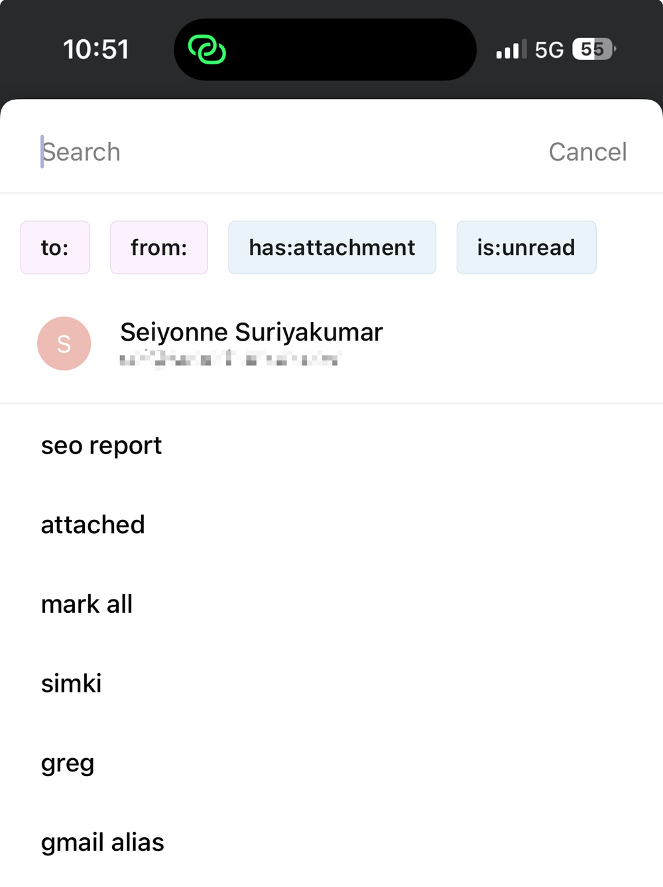Select contact Seiyonne Suriyakumar
This screenshot has width=663, height=887.
point(252,332)
